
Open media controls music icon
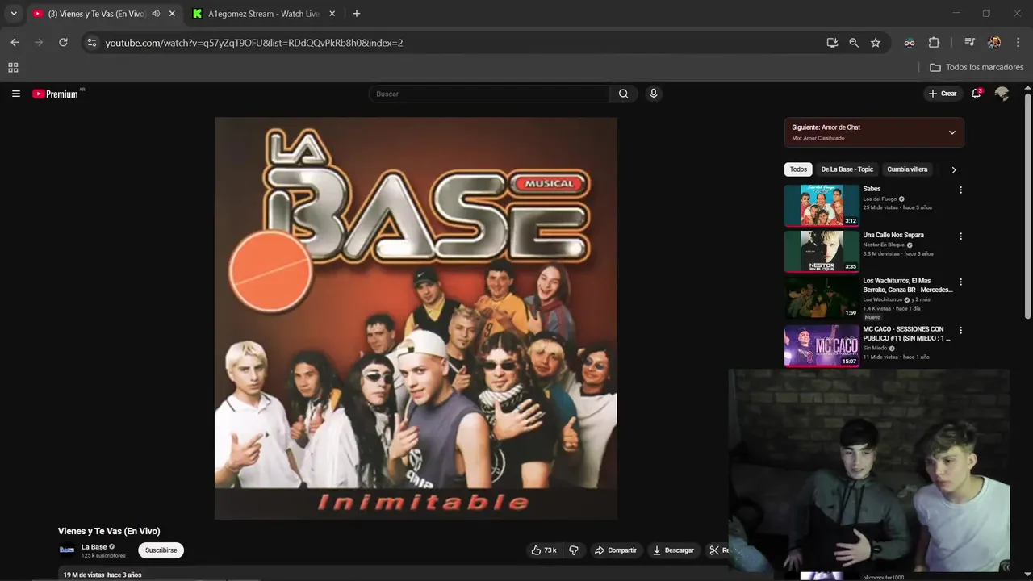[970, 43]
